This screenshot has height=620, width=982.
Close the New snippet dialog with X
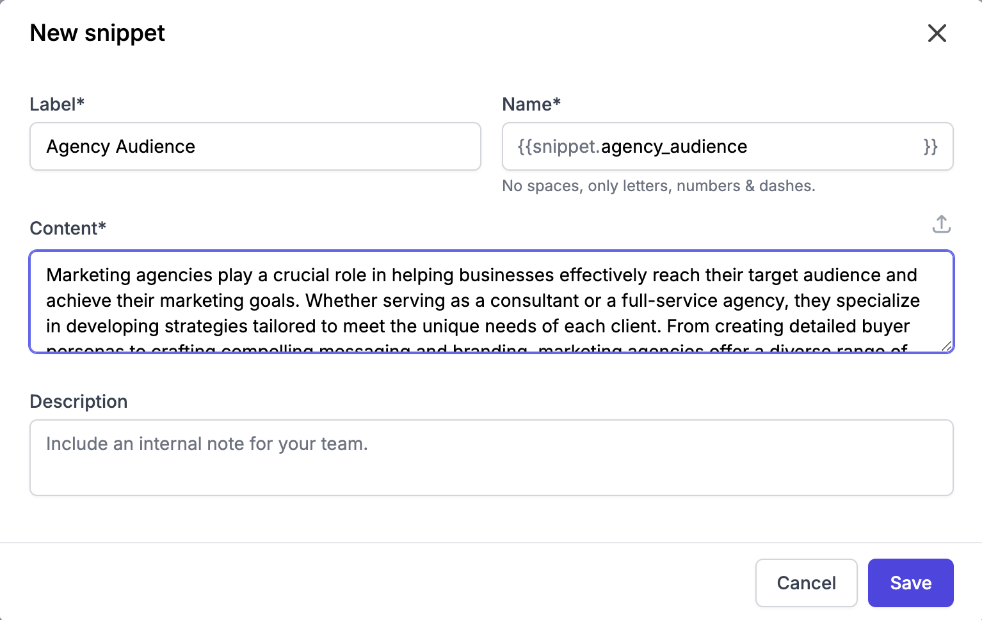coord(937,33)
